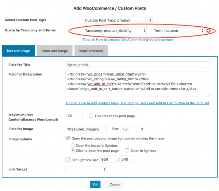
Task: Click the OK button
Action: [95, 184]
